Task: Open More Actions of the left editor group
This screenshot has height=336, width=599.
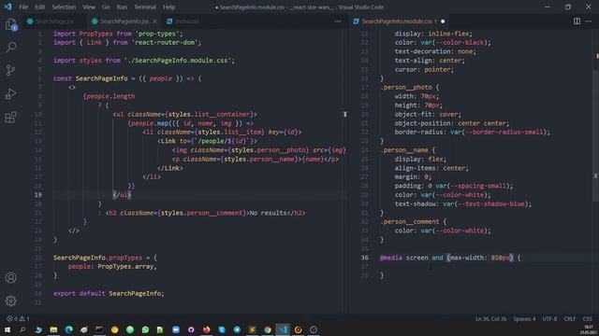Action: [x=338, y=21]
